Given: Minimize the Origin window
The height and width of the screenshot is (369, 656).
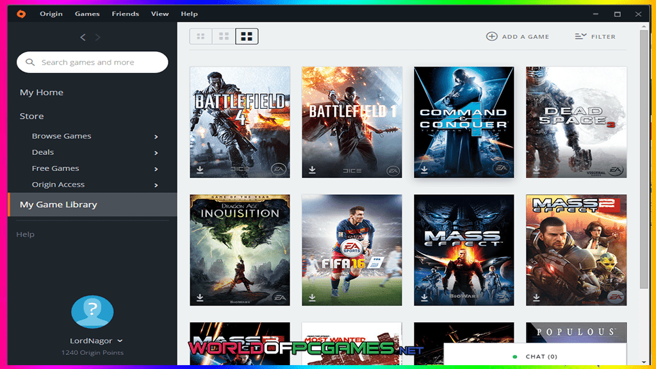Looking at the screenshot, I should click(x=595, y=14).
